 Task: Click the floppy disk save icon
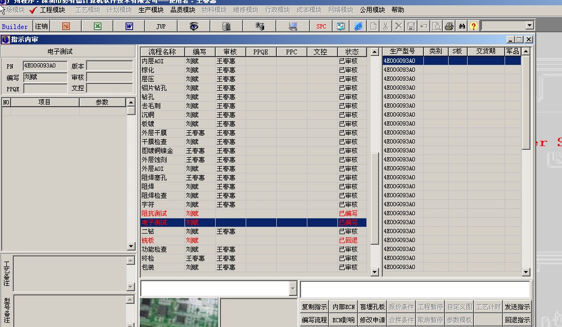(x=411, y=26)
